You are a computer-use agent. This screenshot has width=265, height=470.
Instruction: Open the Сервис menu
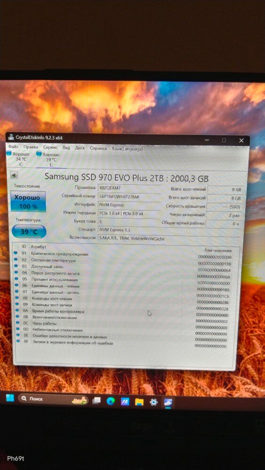coord(51,148)
